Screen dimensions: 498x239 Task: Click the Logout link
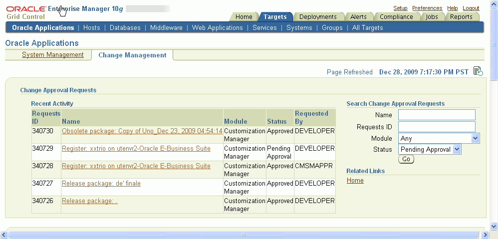471,8
